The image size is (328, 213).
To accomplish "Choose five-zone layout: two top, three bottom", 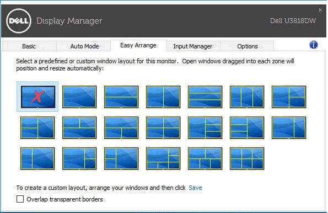I will tap(205, 159).
